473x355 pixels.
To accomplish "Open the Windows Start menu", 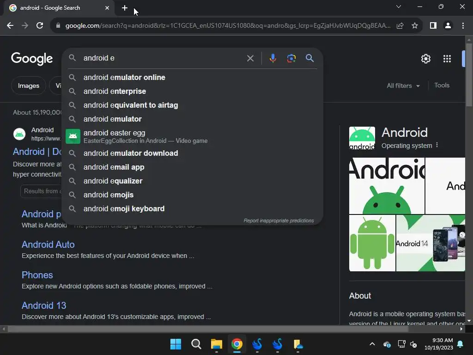I will (x=176, y=344).
